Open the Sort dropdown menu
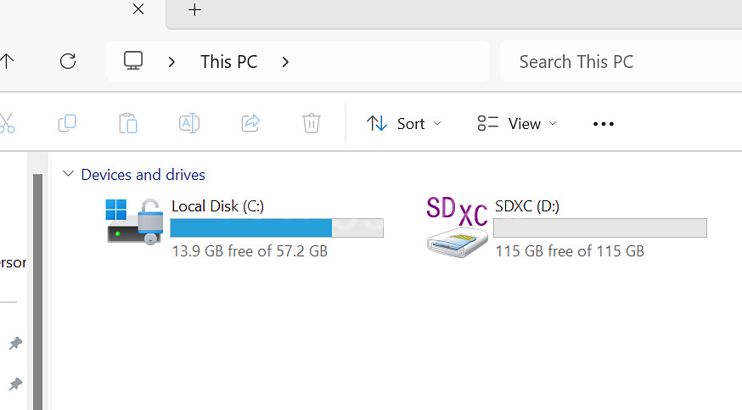This screenshot has height=410, width=742. coord(404,124)
